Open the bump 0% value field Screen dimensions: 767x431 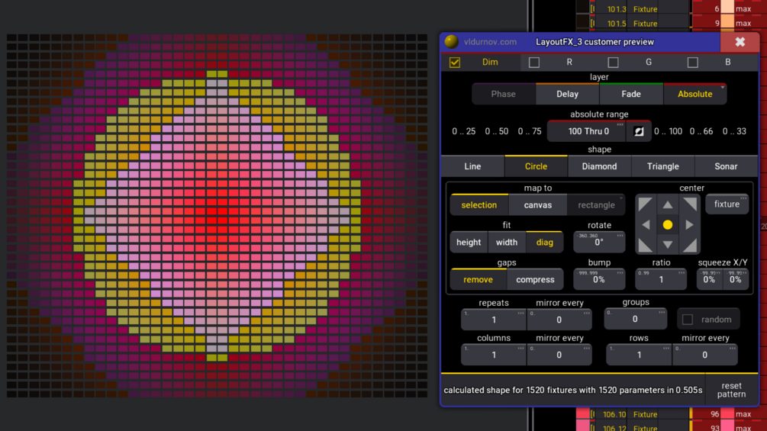[x=599, y=279]
